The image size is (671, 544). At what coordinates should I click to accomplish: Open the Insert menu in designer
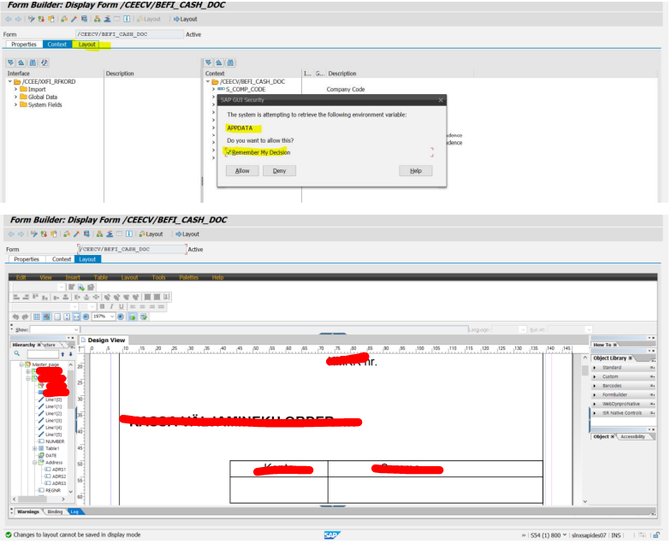click(x=73, y=277)
